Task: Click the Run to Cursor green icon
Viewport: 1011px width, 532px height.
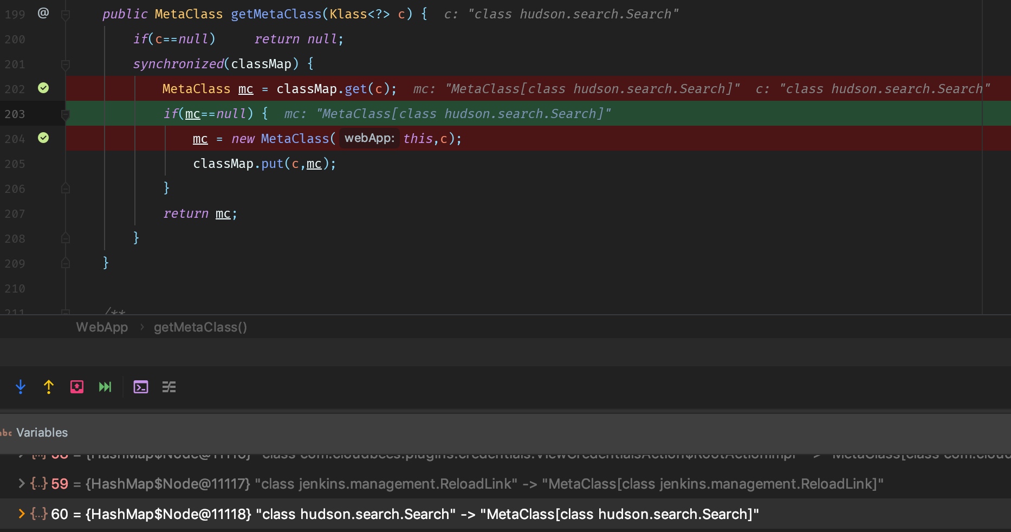Action: [105, 387]
